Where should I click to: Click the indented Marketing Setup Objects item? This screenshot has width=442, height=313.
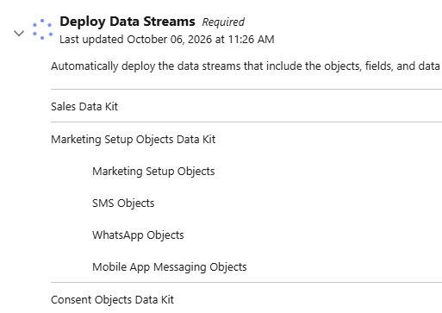click(x=153, y=172)
